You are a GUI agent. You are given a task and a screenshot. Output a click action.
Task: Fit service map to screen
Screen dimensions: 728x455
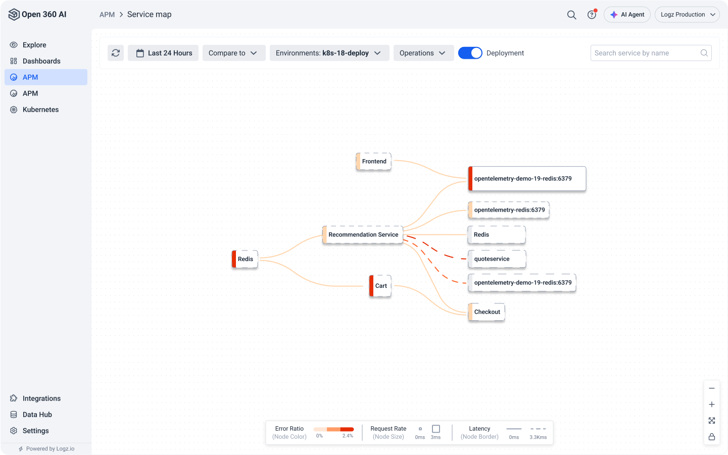(x=711, y=421)
